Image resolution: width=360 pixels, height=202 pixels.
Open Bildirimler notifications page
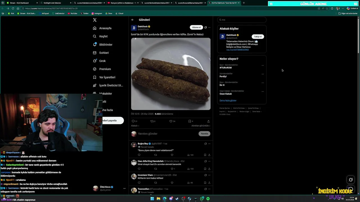coord(103,45)
